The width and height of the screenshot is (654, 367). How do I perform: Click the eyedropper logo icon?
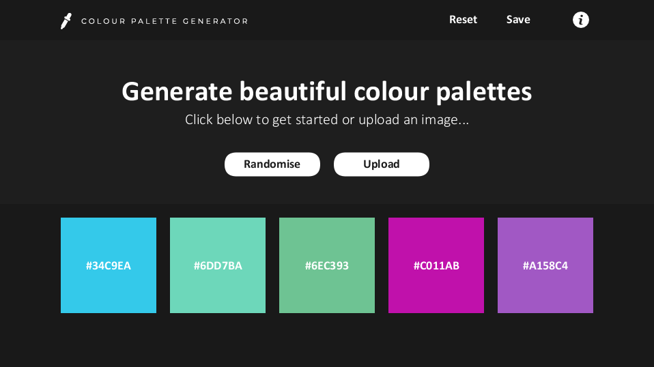point(66,21)
